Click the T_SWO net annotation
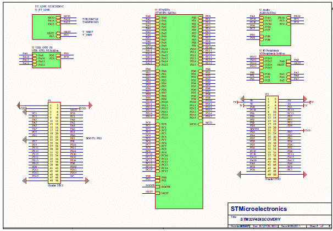 click(87, 35)
